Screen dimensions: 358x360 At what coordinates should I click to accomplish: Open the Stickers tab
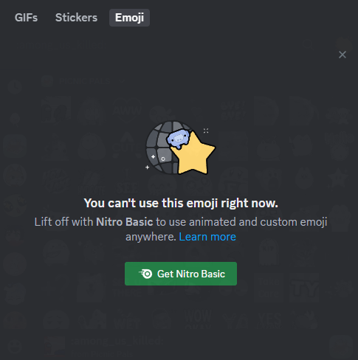pyautogui.click(x=76, y=18)
